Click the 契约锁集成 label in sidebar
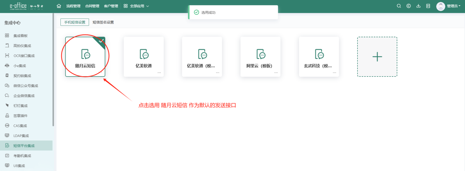Screen dimensions: 465x171 click(x=22, y=76)
